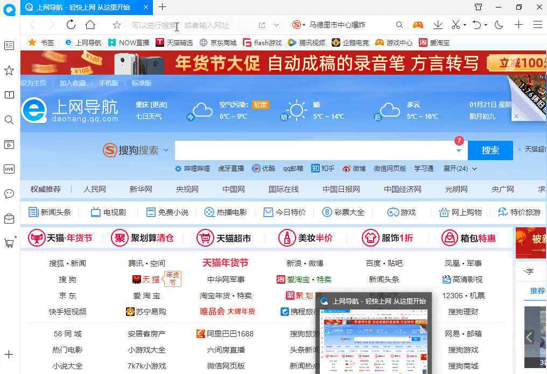Screen dimensions: 547x374
Task: Open the chat bubble sidebar icon
Action: pos(9,194)
